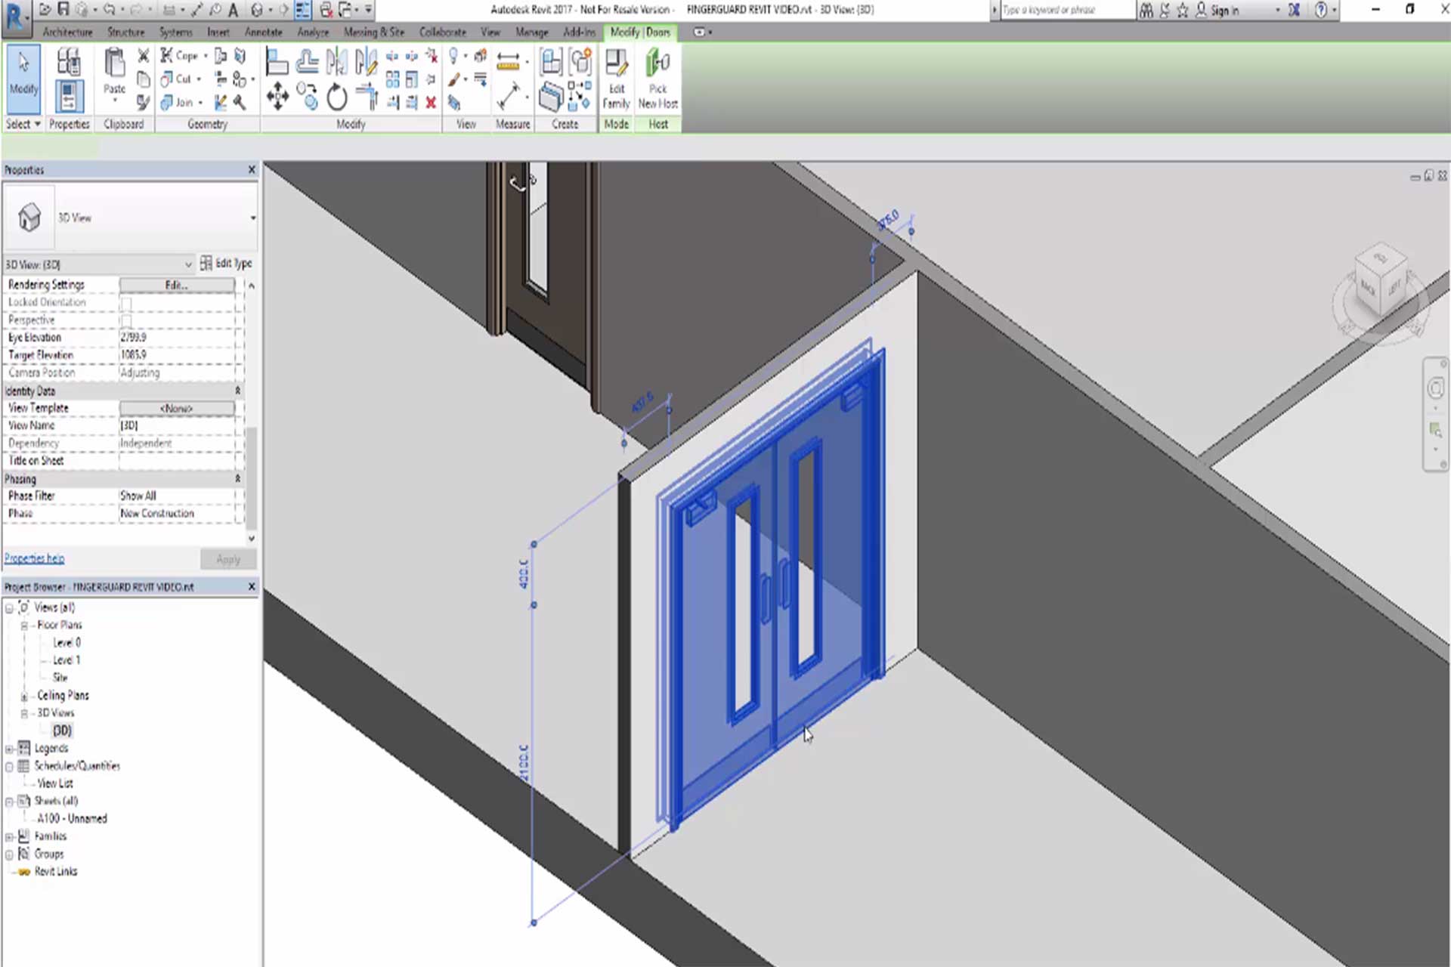Enable the Perspective checkbox

(127, 320)
